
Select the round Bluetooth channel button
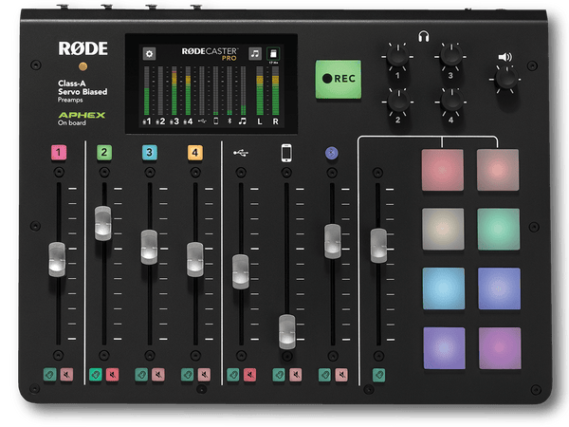[332, 153]
